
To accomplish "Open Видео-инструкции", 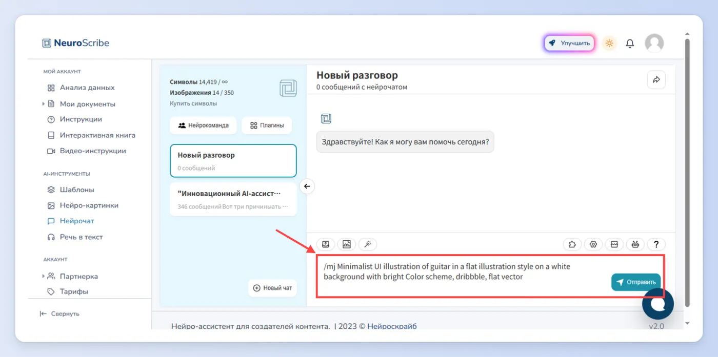I will pyautogui.click(x=93, y=151).
